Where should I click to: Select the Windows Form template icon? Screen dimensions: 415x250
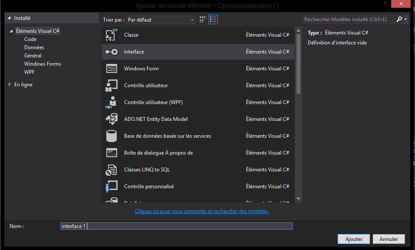111,68
